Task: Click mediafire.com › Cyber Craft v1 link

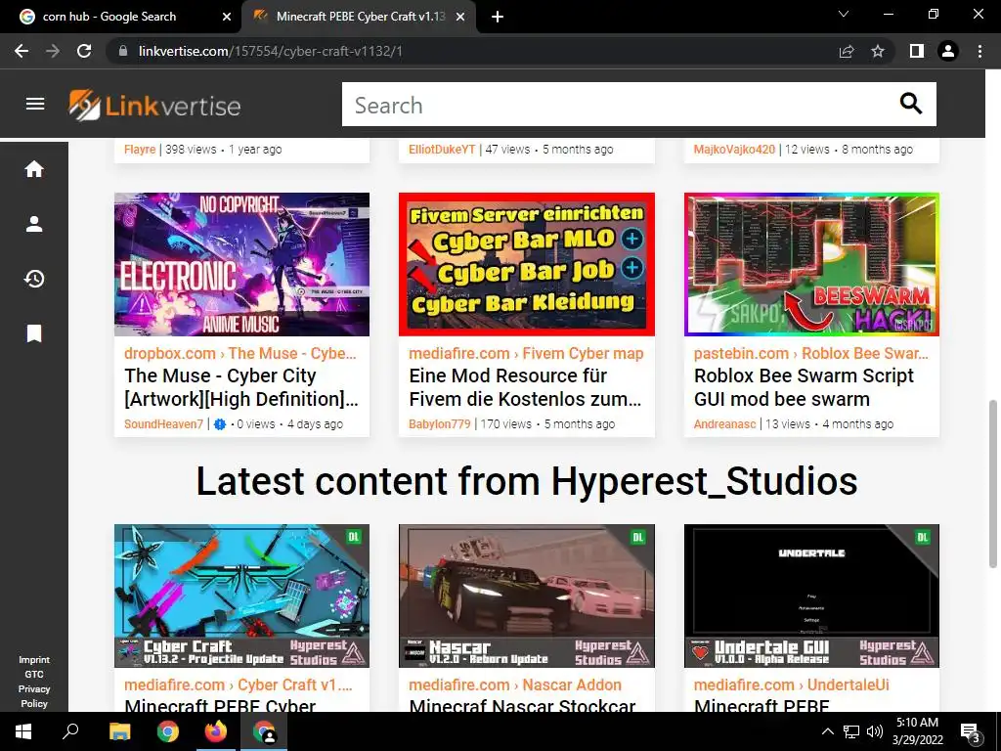Action: click(x=239, y=685)
